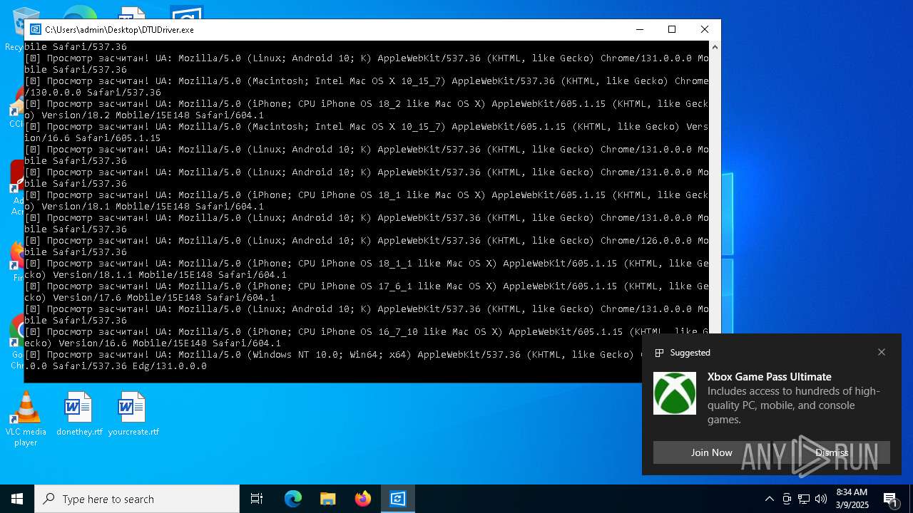Open the Action Center notifications icon
This screenshot has width=913, height=513.
coord(890,499)
